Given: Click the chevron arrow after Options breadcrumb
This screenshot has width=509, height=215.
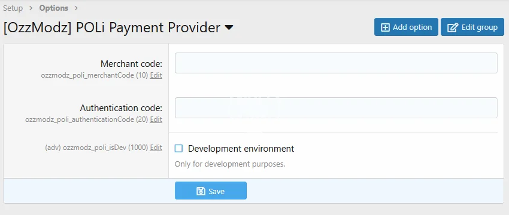Looking at the screenshot, I should pos(76,8).
